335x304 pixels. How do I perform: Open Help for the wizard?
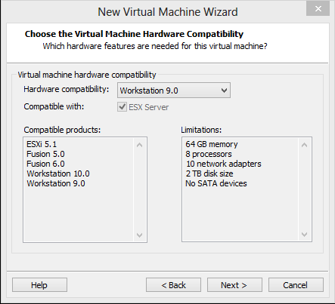[39, 285]
